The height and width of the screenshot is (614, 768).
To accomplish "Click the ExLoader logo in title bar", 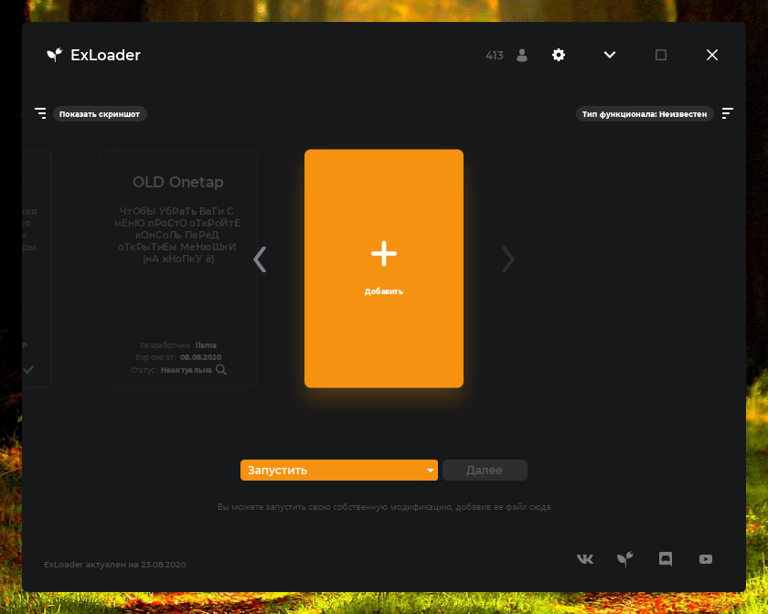I will coord(54,55).
